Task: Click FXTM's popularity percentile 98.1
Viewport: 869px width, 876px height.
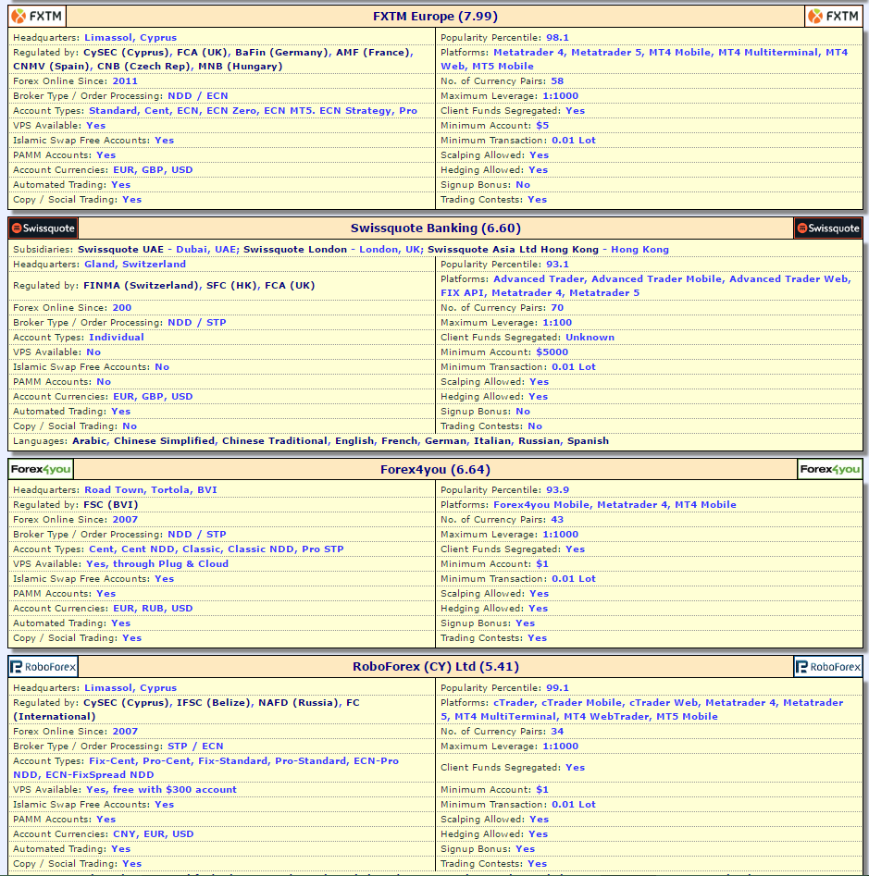Action: pyautogui.click(x=557, y=37)
